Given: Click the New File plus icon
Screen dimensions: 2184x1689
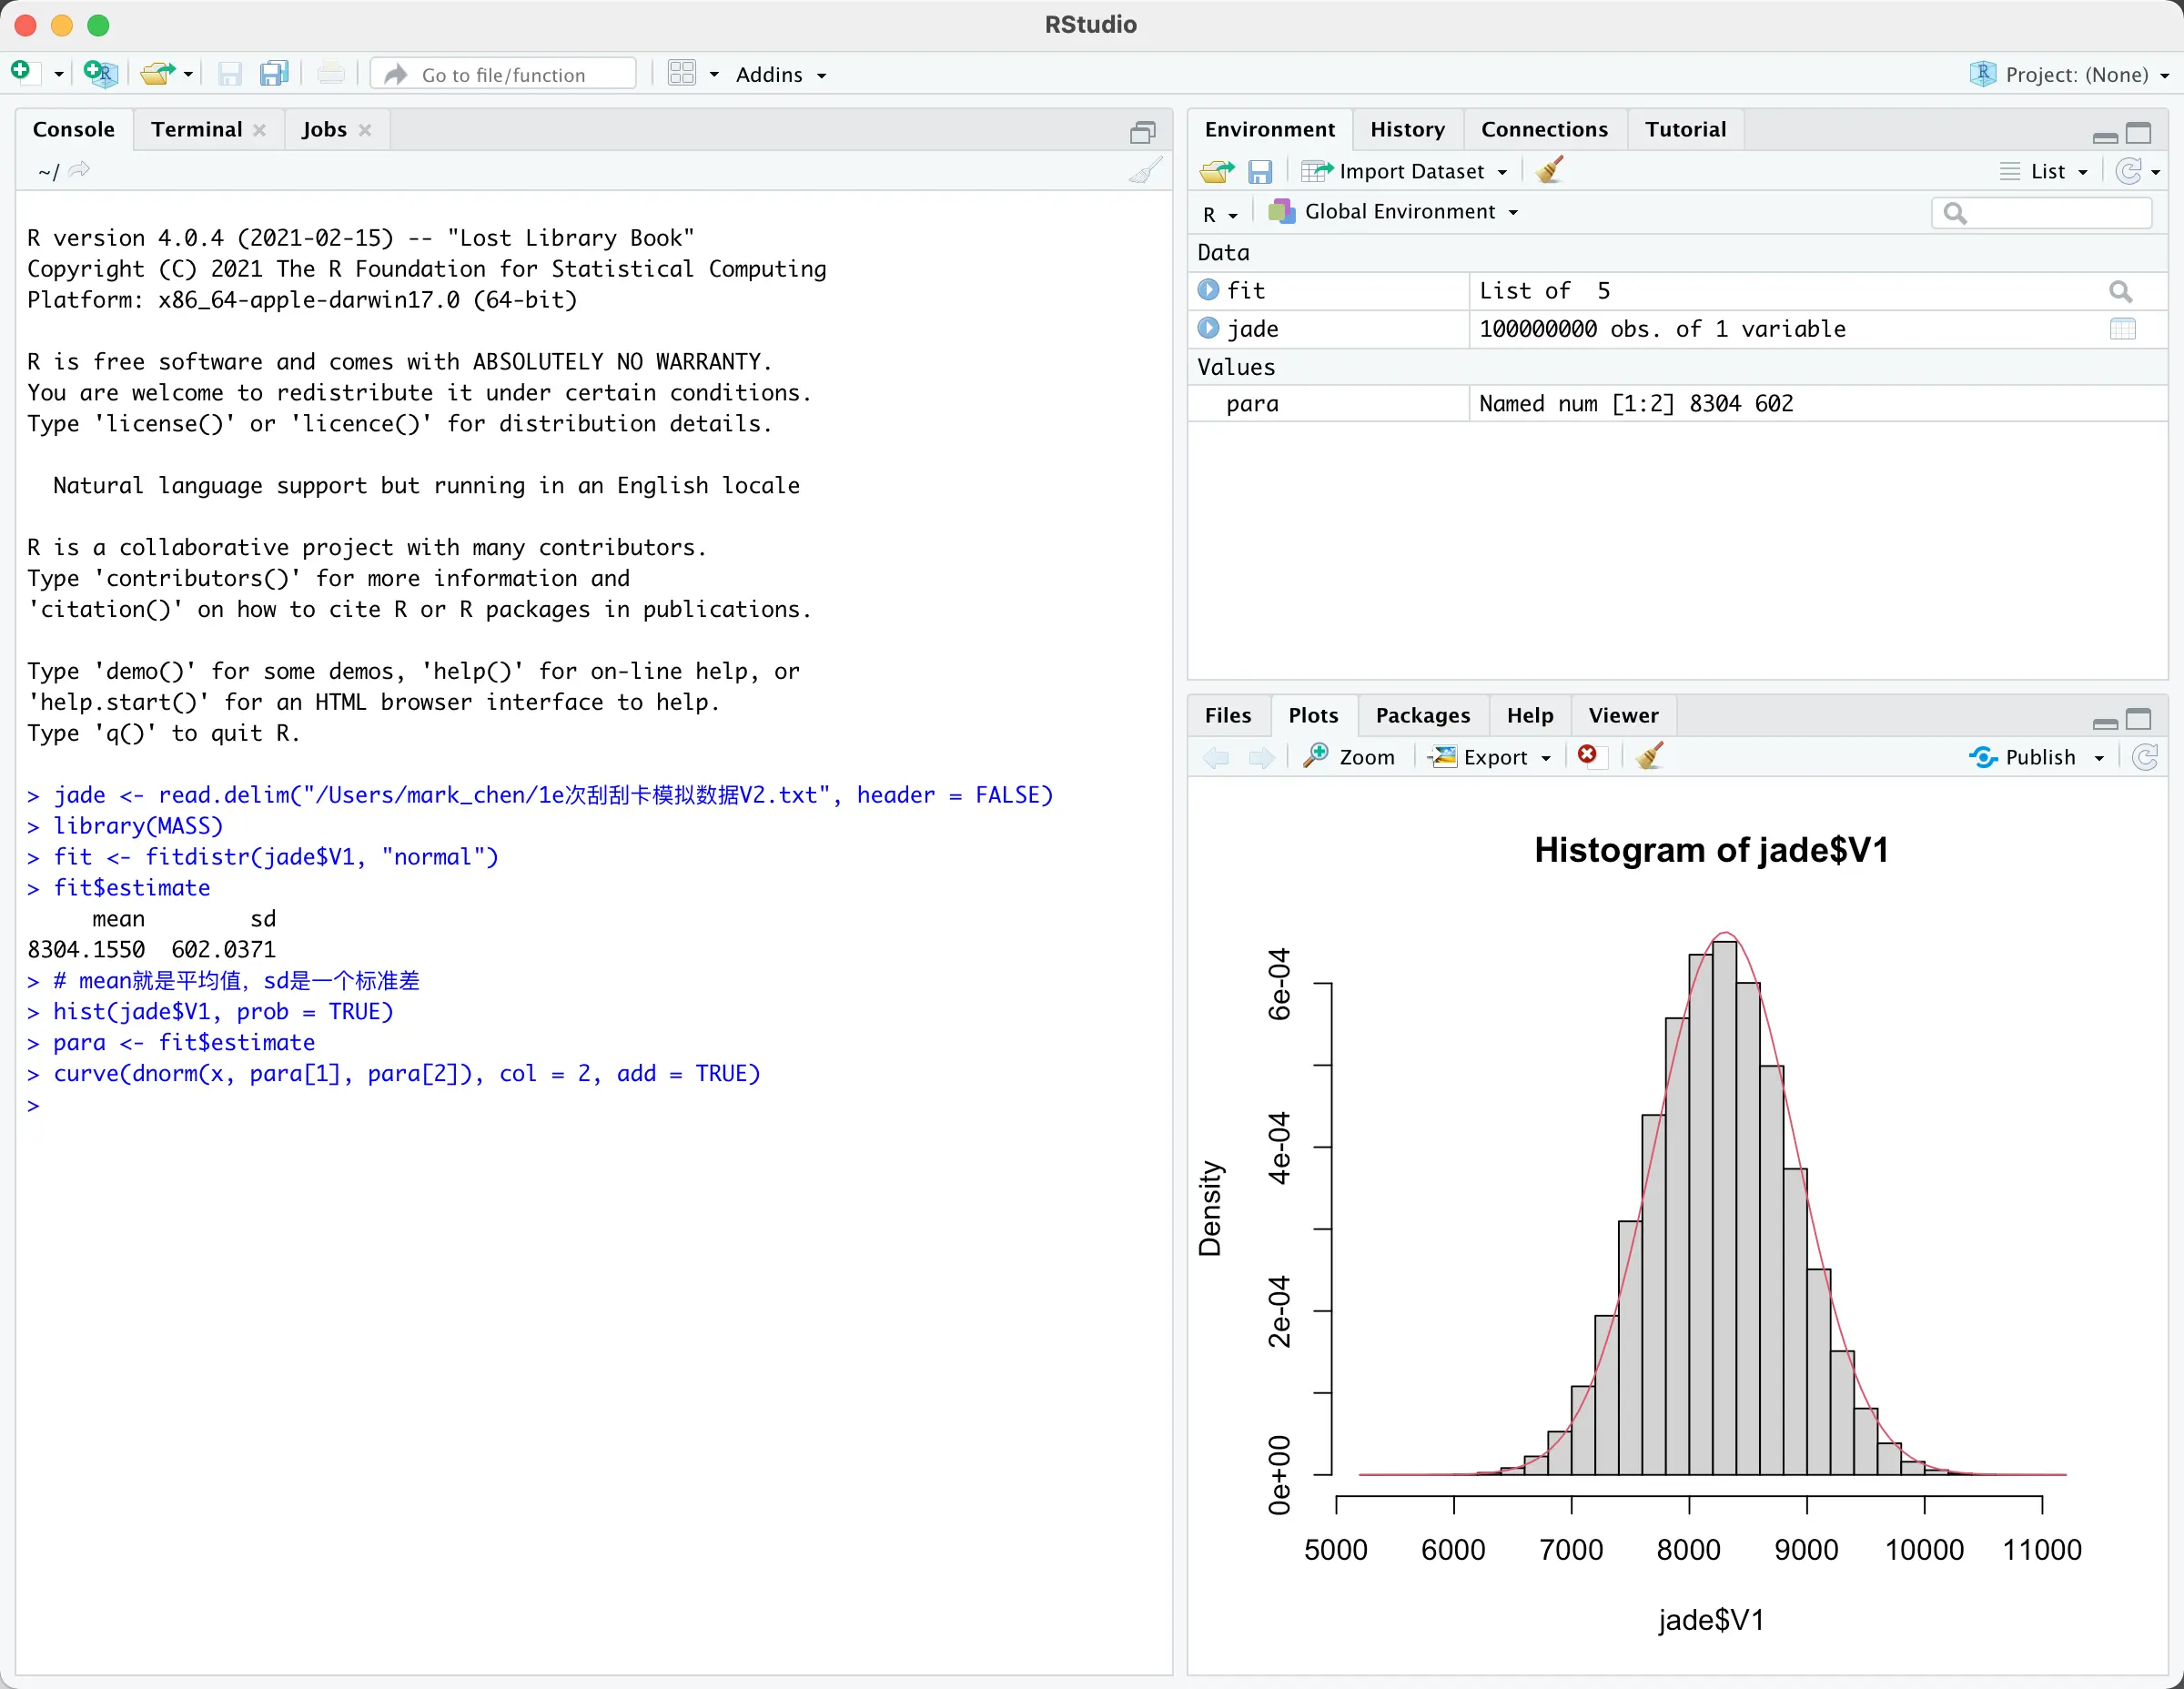Looking at the screenshot, I should (x=22, y=73).
